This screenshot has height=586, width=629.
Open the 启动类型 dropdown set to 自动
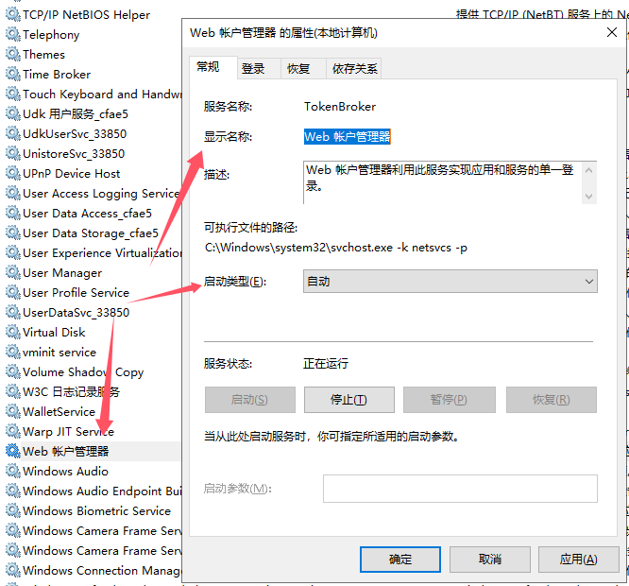(450, 282)
